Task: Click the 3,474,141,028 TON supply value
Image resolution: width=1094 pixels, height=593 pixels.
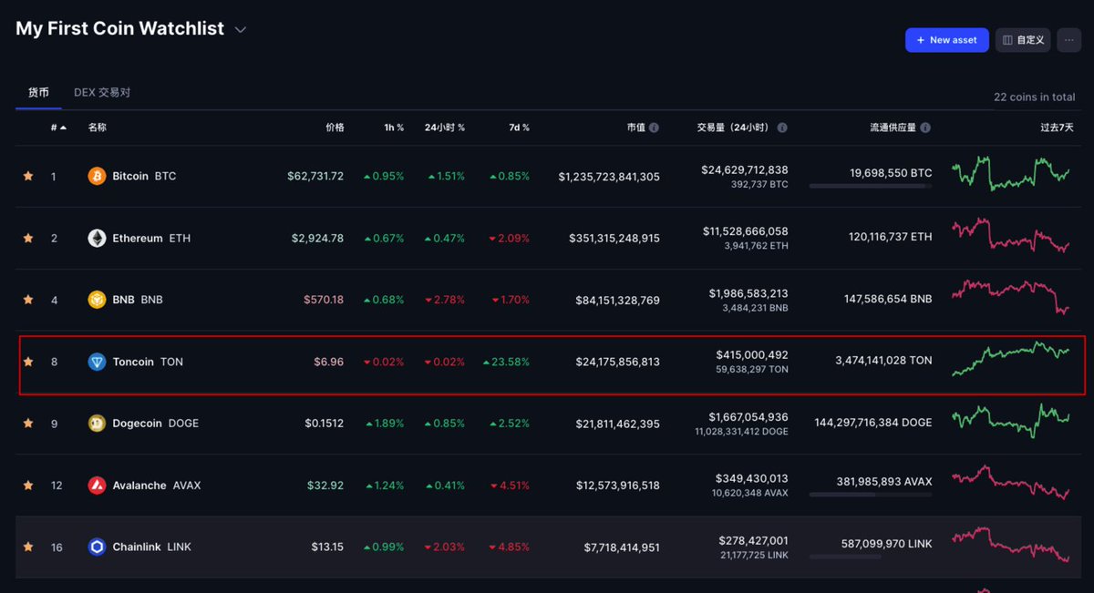Action: pyautogui.click(x=883, y=361)
